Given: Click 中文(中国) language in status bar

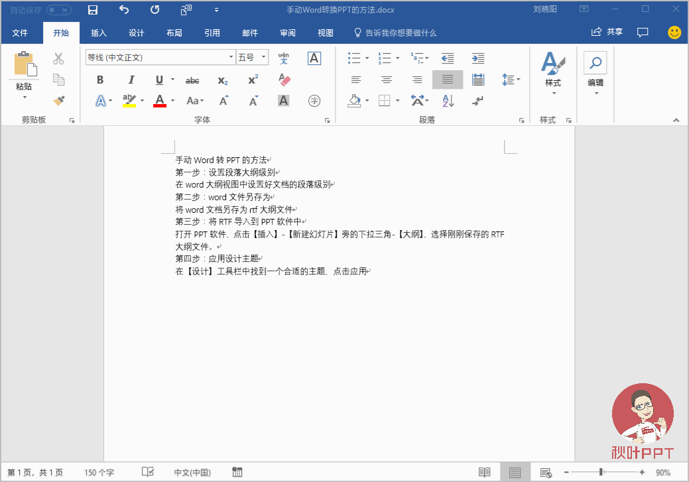Looking at the screenshot, I should click(192, 472).
